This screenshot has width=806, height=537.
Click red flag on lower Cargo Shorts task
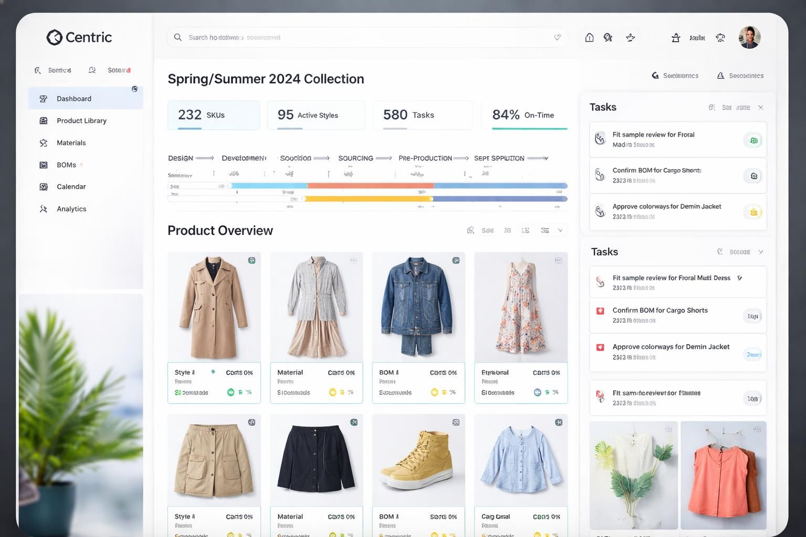point(600,311)
